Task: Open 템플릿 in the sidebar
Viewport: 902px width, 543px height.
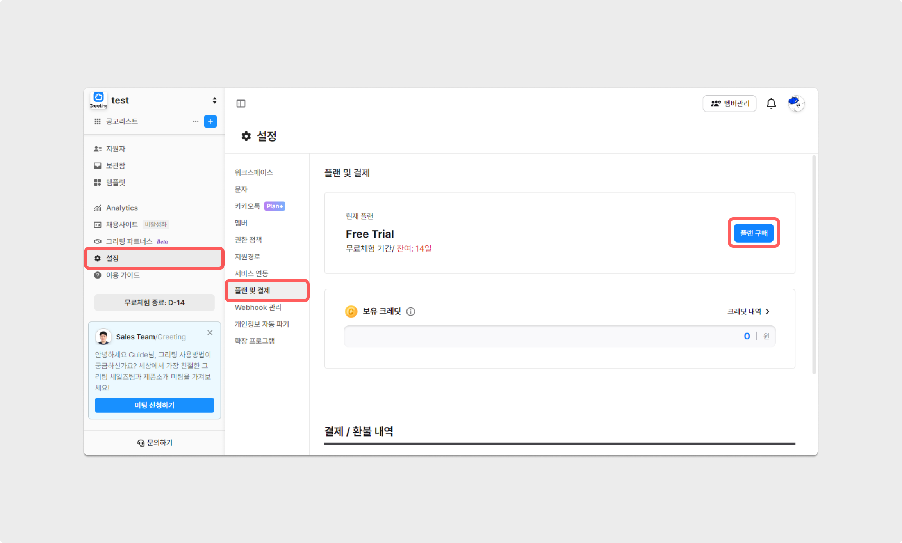Action: click(x=116, y=182)
